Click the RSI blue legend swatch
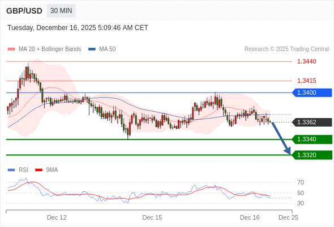This screenshot has width=334, height=227. (x=11, y=170)
